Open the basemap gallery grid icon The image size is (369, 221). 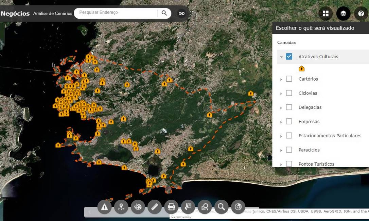click(x=326, y=14)
